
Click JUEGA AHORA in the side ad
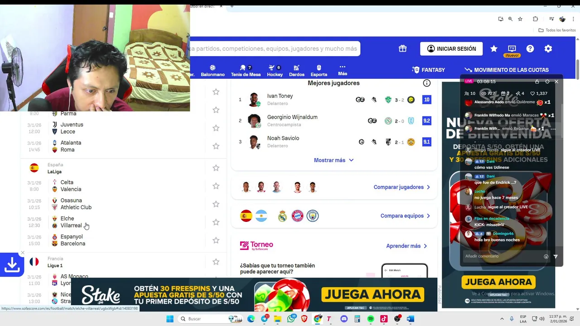498,282
